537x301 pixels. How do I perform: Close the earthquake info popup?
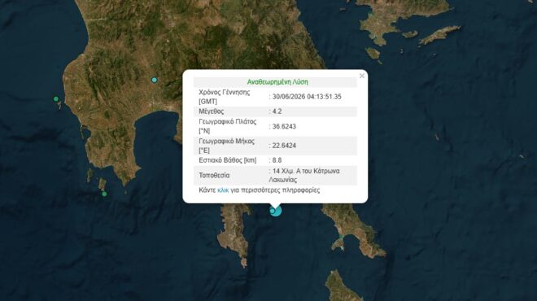tap(362, 76)
